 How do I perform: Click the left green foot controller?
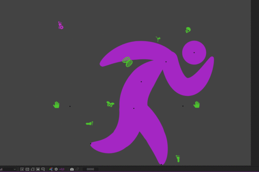tap(89, 123)
